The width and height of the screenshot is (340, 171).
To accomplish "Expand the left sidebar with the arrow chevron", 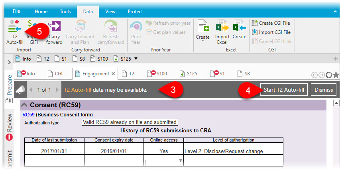I will (x=9, y=62).
